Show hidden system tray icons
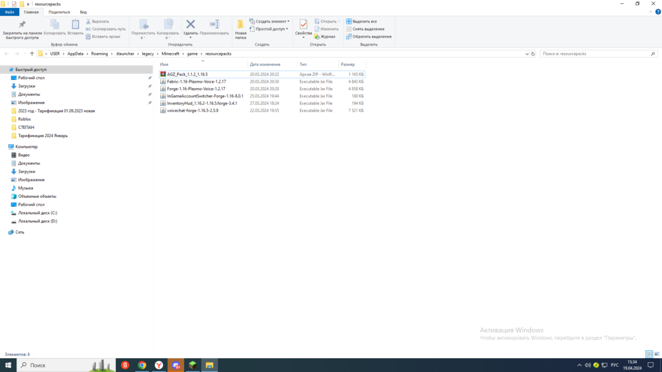Screen dimensions: 662x372 click(579, 365)
